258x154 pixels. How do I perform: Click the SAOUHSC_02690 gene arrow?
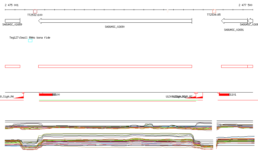pos(115,21)
